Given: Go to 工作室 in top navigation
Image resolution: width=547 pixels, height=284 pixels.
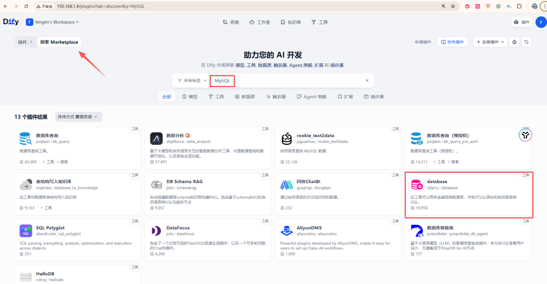Looking at the screenshot, I should tap(259, 22).
